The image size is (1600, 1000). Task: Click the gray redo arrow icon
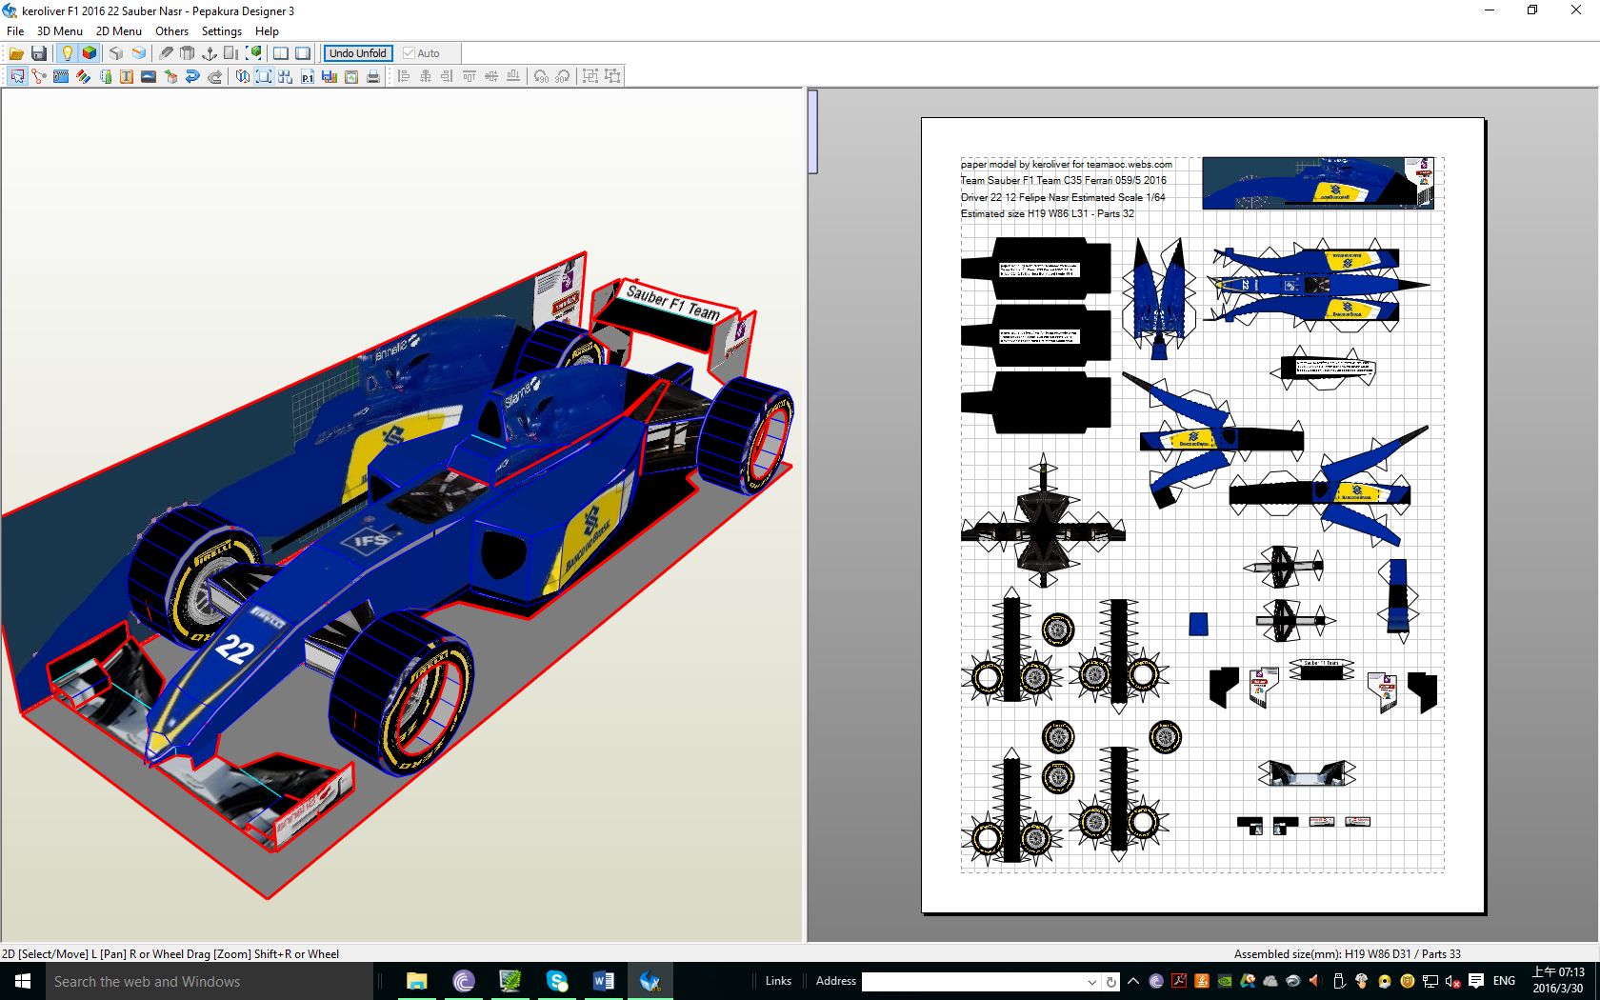coord(215,76)
